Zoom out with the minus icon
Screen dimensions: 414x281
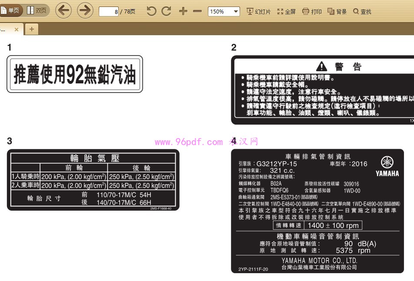pos(197,11)
